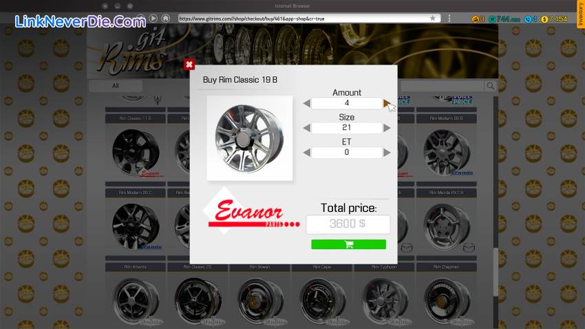Select the Rim Modern 06 C thumbnail
This screenshot has height=329, width=585.
[136, 226]
